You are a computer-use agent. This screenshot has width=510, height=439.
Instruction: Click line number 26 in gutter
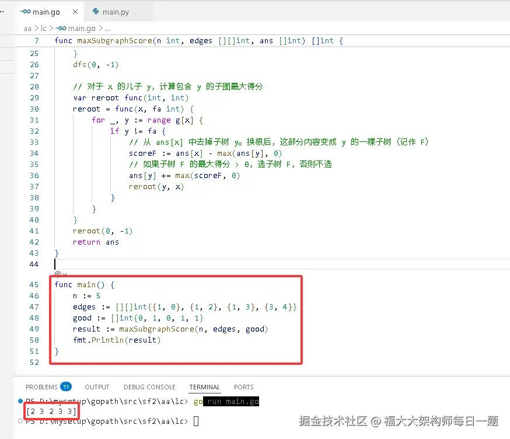pyautogui.click(x=34, y=65)
